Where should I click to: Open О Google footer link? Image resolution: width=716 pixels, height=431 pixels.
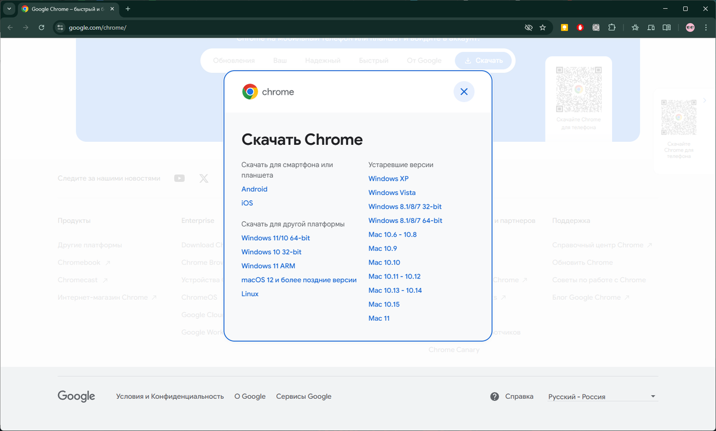coord(250,396)
